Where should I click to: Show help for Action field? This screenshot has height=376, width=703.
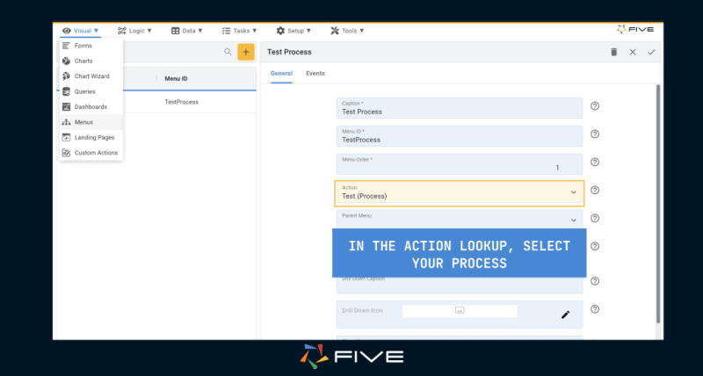595,190
